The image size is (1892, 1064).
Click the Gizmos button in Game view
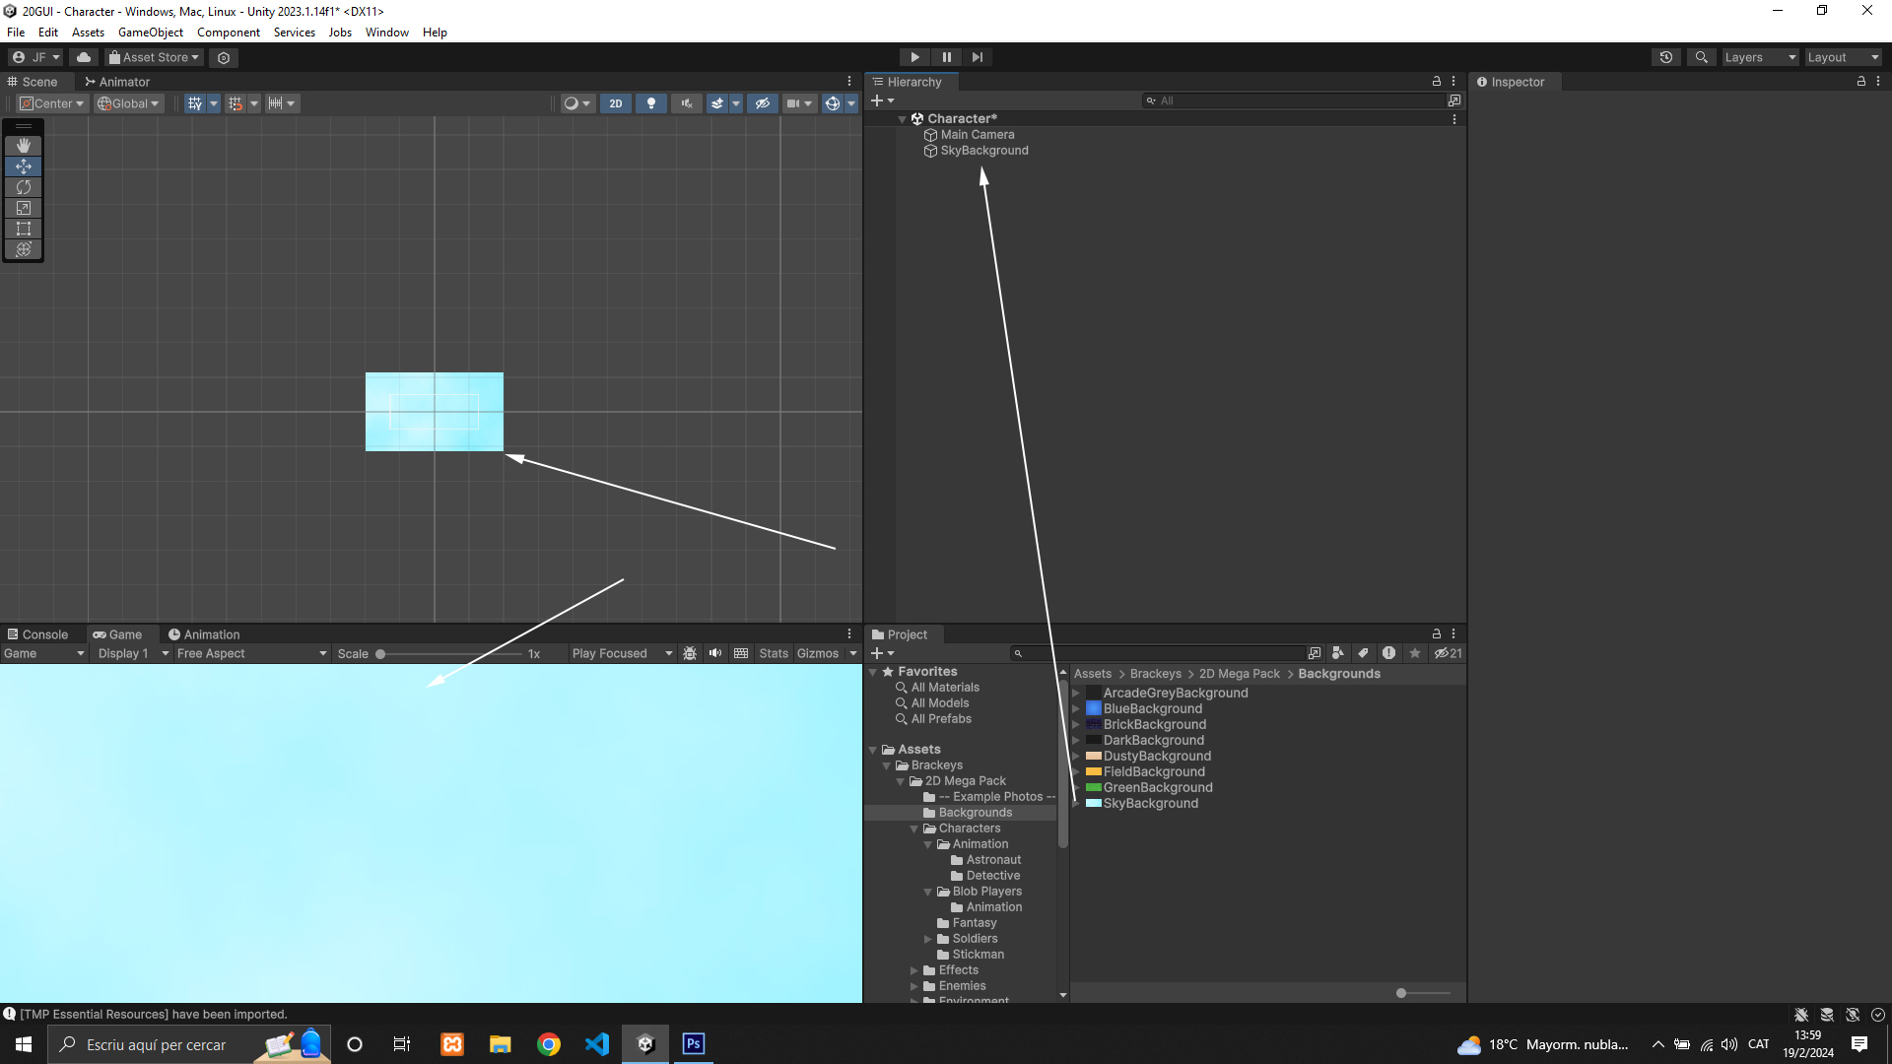click(x=817, y=653)
